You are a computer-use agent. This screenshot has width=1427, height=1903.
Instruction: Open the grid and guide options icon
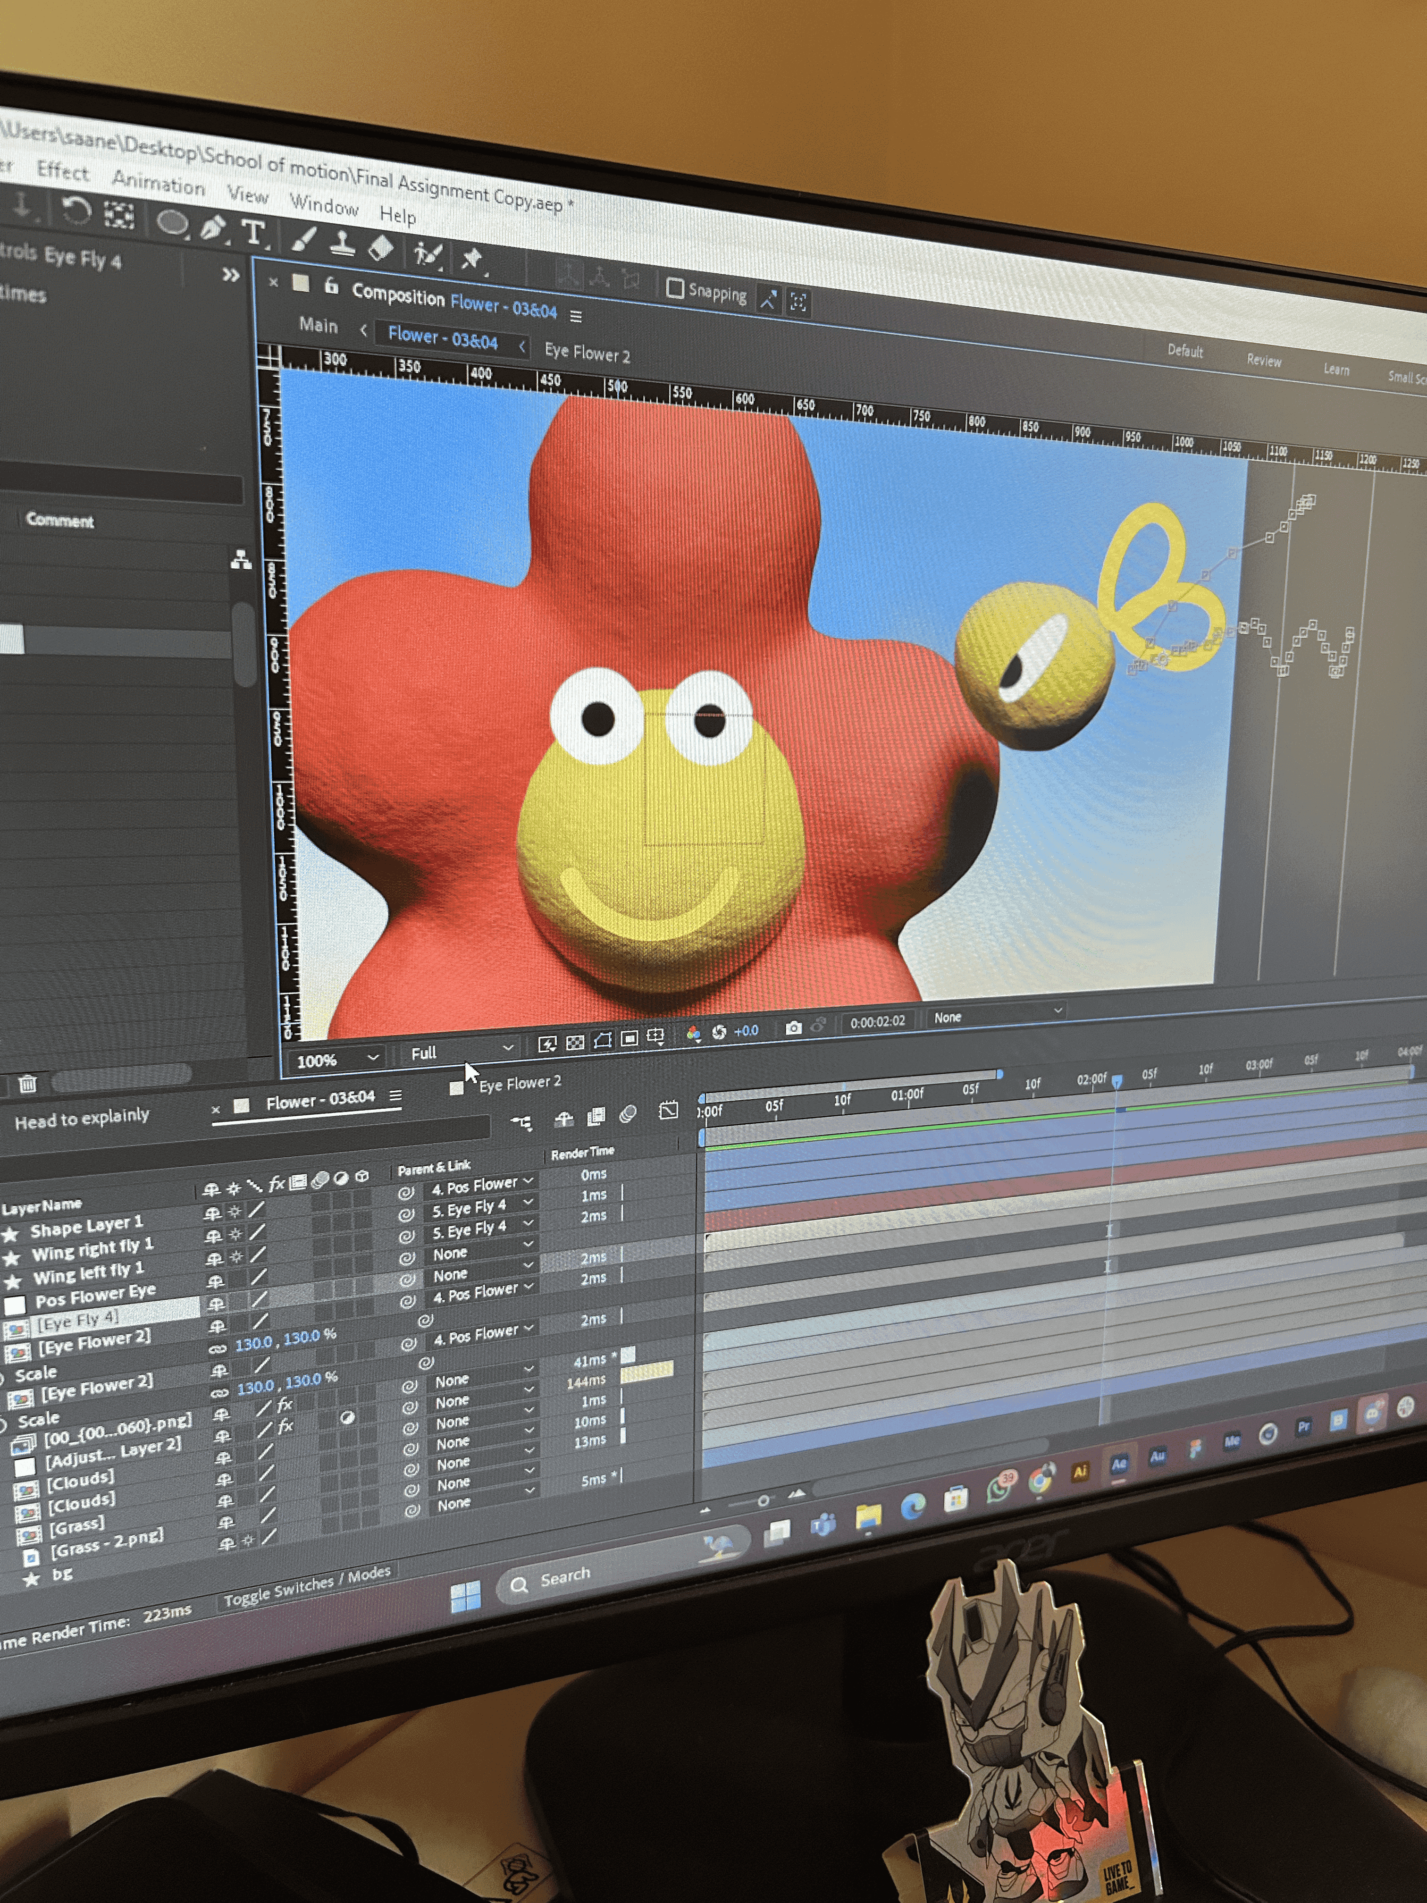(x=655, y=1036)
